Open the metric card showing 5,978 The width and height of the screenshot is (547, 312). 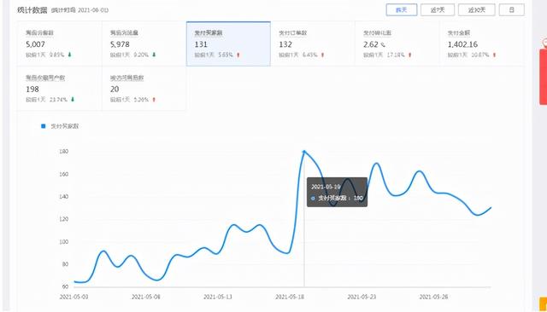144,43
